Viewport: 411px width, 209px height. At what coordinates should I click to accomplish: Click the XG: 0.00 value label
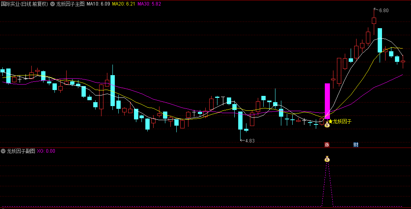[46, 151]
